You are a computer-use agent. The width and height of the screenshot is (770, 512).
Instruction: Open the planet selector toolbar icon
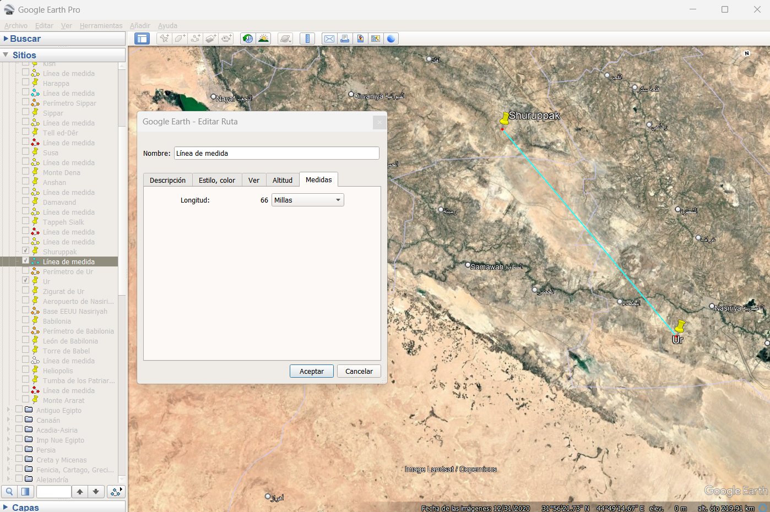(285, 39)
